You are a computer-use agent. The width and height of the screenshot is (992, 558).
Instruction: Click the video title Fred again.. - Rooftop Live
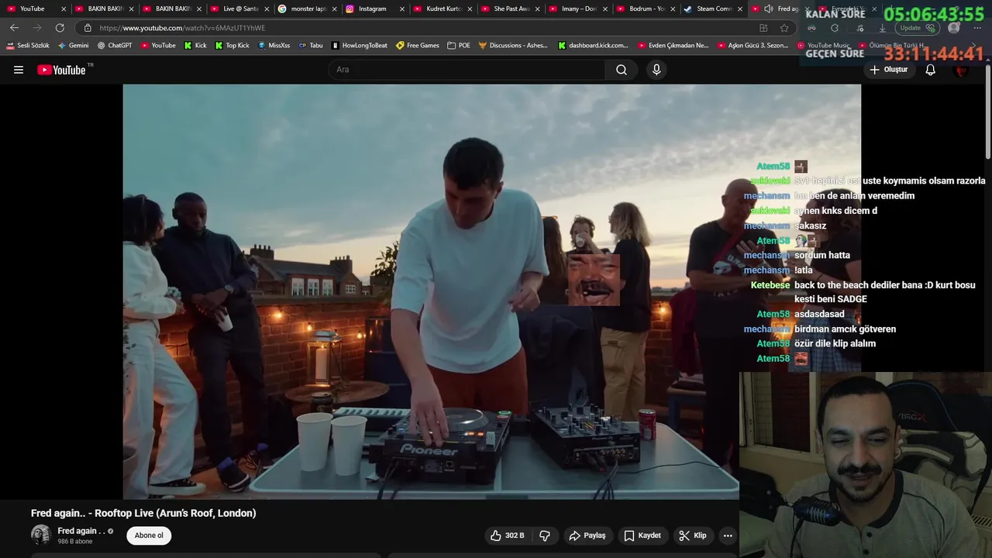(143, 513)
